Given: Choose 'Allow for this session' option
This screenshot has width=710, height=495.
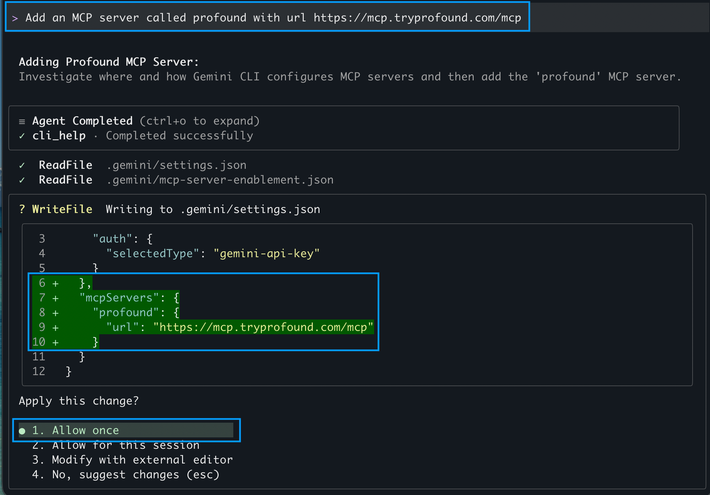Looking at the screenshot, I should point(116,445).
